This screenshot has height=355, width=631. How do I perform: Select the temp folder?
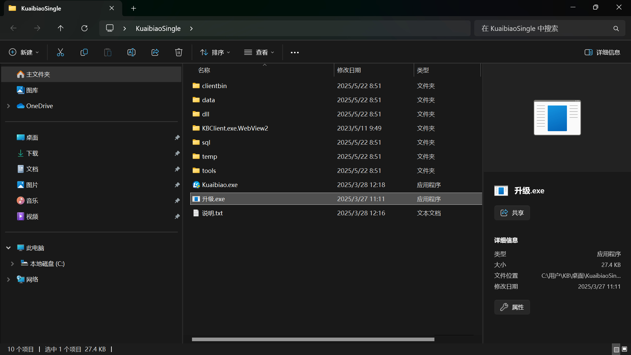pyautogui.click(x=336, y=156)
